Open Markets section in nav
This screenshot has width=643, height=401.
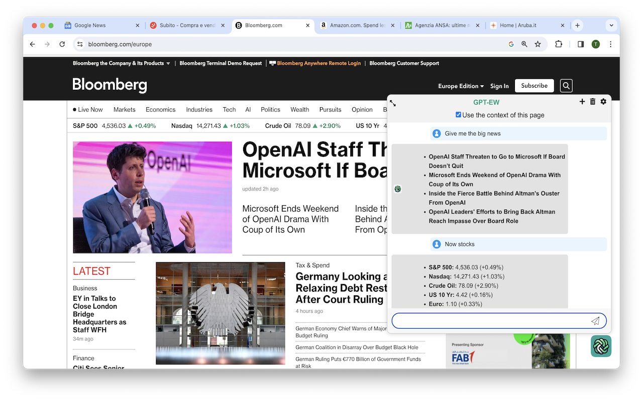(125, 109)
